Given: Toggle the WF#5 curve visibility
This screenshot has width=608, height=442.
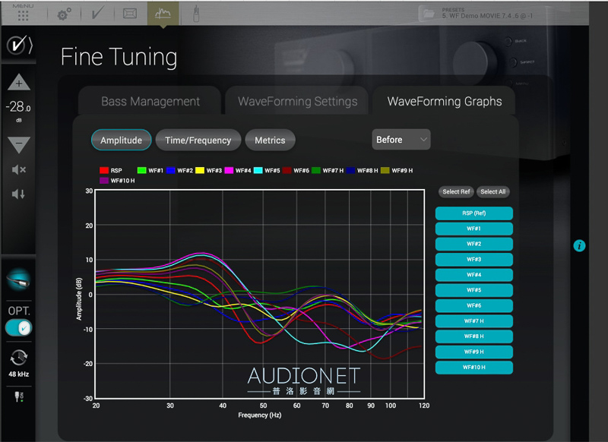Looking at the screenshot, I should (x=473, y=290).
